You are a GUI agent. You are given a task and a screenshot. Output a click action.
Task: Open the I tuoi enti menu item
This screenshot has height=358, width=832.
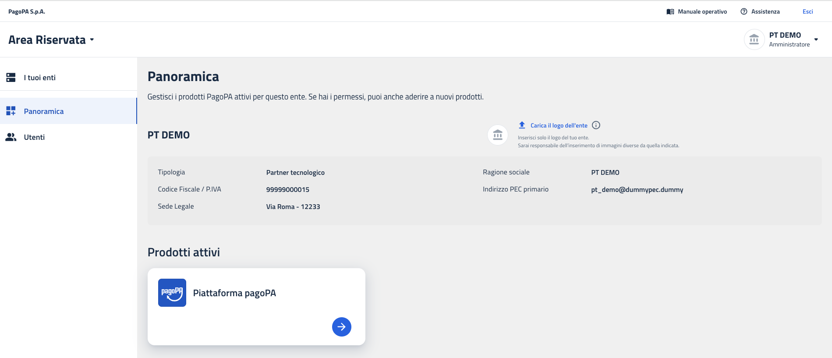40,78
